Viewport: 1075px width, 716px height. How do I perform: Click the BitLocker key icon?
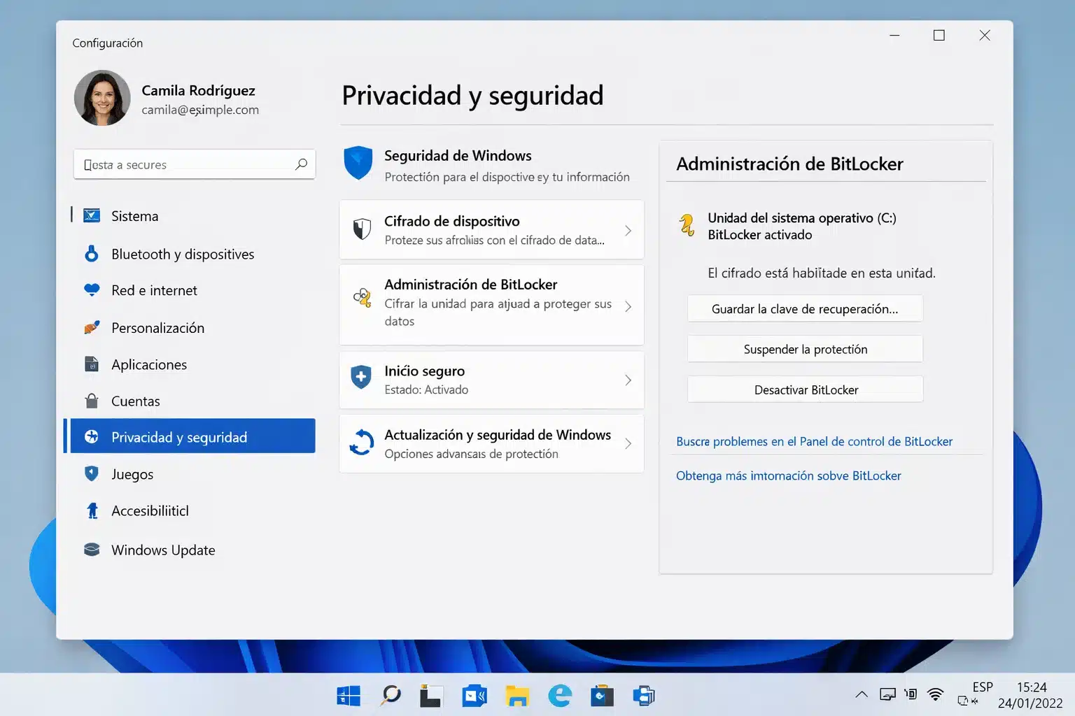pos(362,297)
